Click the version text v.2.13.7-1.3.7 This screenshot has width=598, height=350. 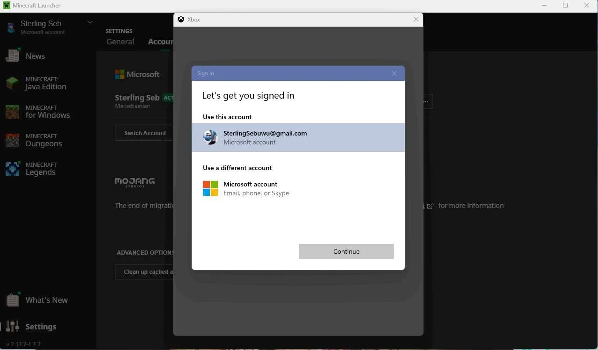point(23,344)
